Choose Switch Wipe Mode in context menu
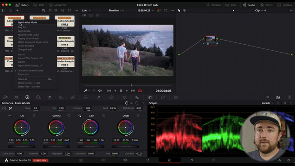 pos(27,23)
